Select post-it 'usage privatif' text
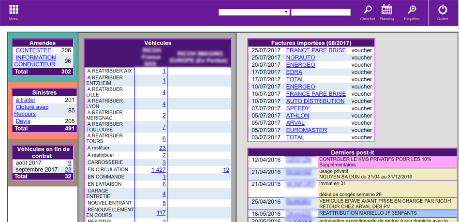459x222 pixels. click(x=366, y=174)
